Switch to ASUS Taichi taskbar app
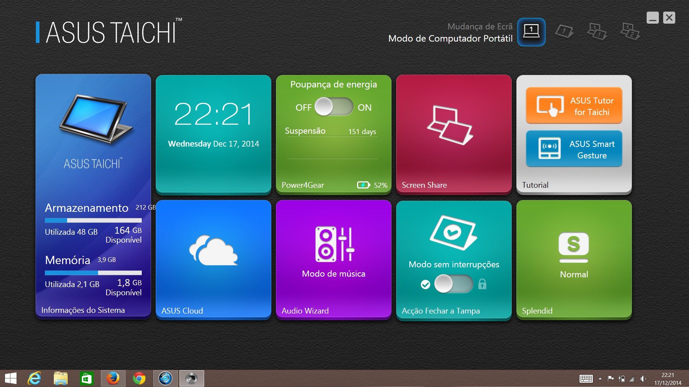 pyautogui.click(x=192, y=378)
